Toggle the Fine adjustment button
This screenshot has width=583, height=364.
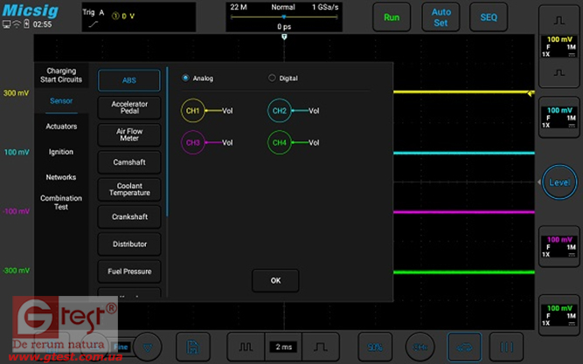click(121, 346)
